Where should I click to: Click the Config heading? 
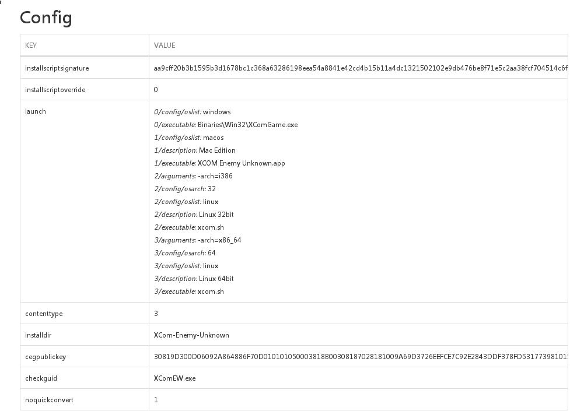pyautogui.click(x=46, y=17)
